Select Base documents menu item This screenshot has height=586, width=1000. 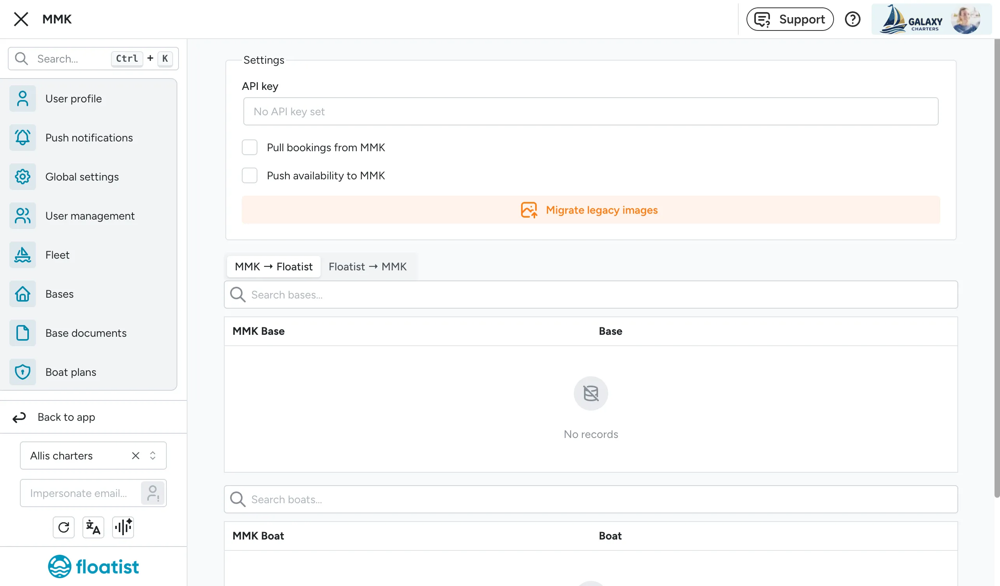pyautogui.click(x=88, y=333)
